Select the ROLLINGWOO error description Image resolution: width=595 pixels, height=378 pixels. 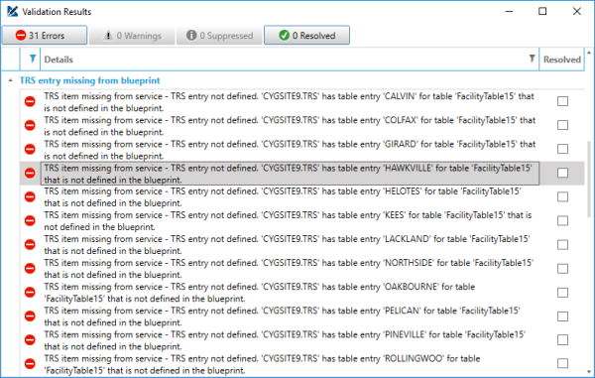coord(262,364)
